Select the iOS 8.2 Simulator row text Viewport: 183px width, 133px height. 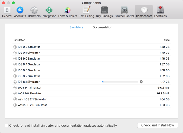tap(29, 76)
